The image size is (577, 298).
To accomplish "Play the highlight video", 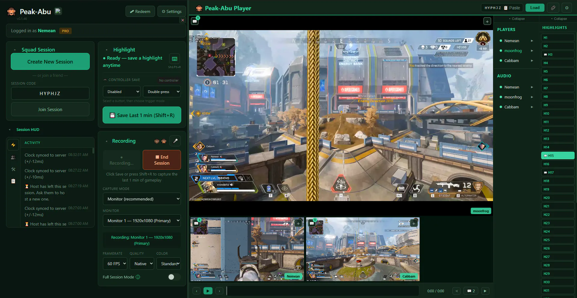I will [208, 291].
